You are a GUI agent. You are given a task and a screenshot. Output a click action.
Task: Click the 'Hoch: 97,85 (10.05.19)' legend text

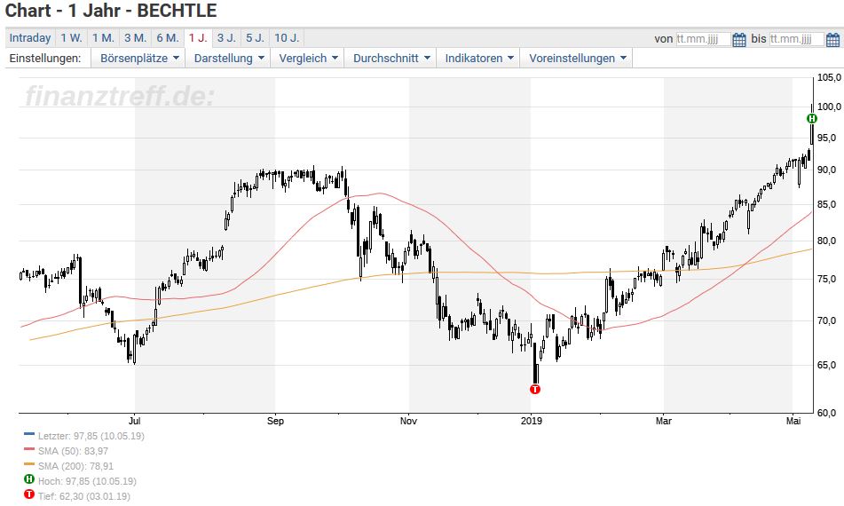click(x=87, y=481)
